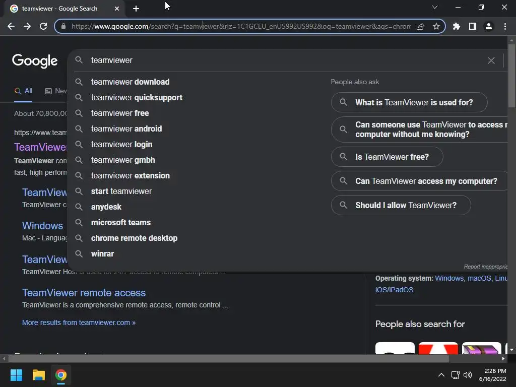Ask What is TeamViewer is used for
The width and height of the screenshot is (516, 387).
tap(409, 102)
